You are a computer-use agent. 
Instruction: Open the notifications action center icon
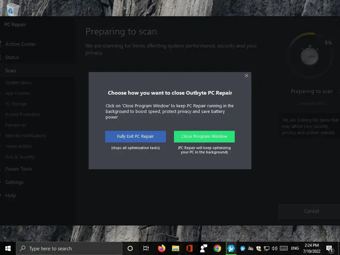[x=330, y=248]
